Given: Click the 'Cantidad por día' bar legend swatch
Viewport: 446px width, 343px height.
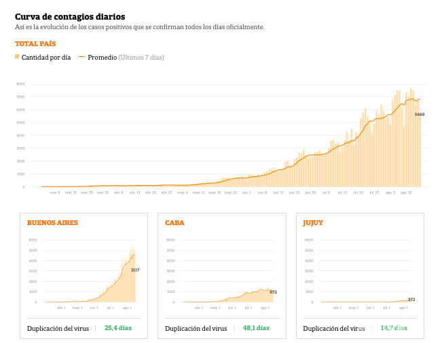Looking at the screenshot, I should pyautogui.click(x=17, y=57).
